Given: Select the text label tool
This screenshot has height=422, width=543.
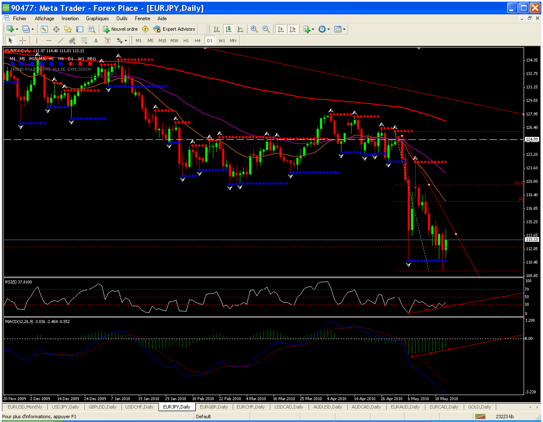Looking at the screenshot, I should [96, 40].
